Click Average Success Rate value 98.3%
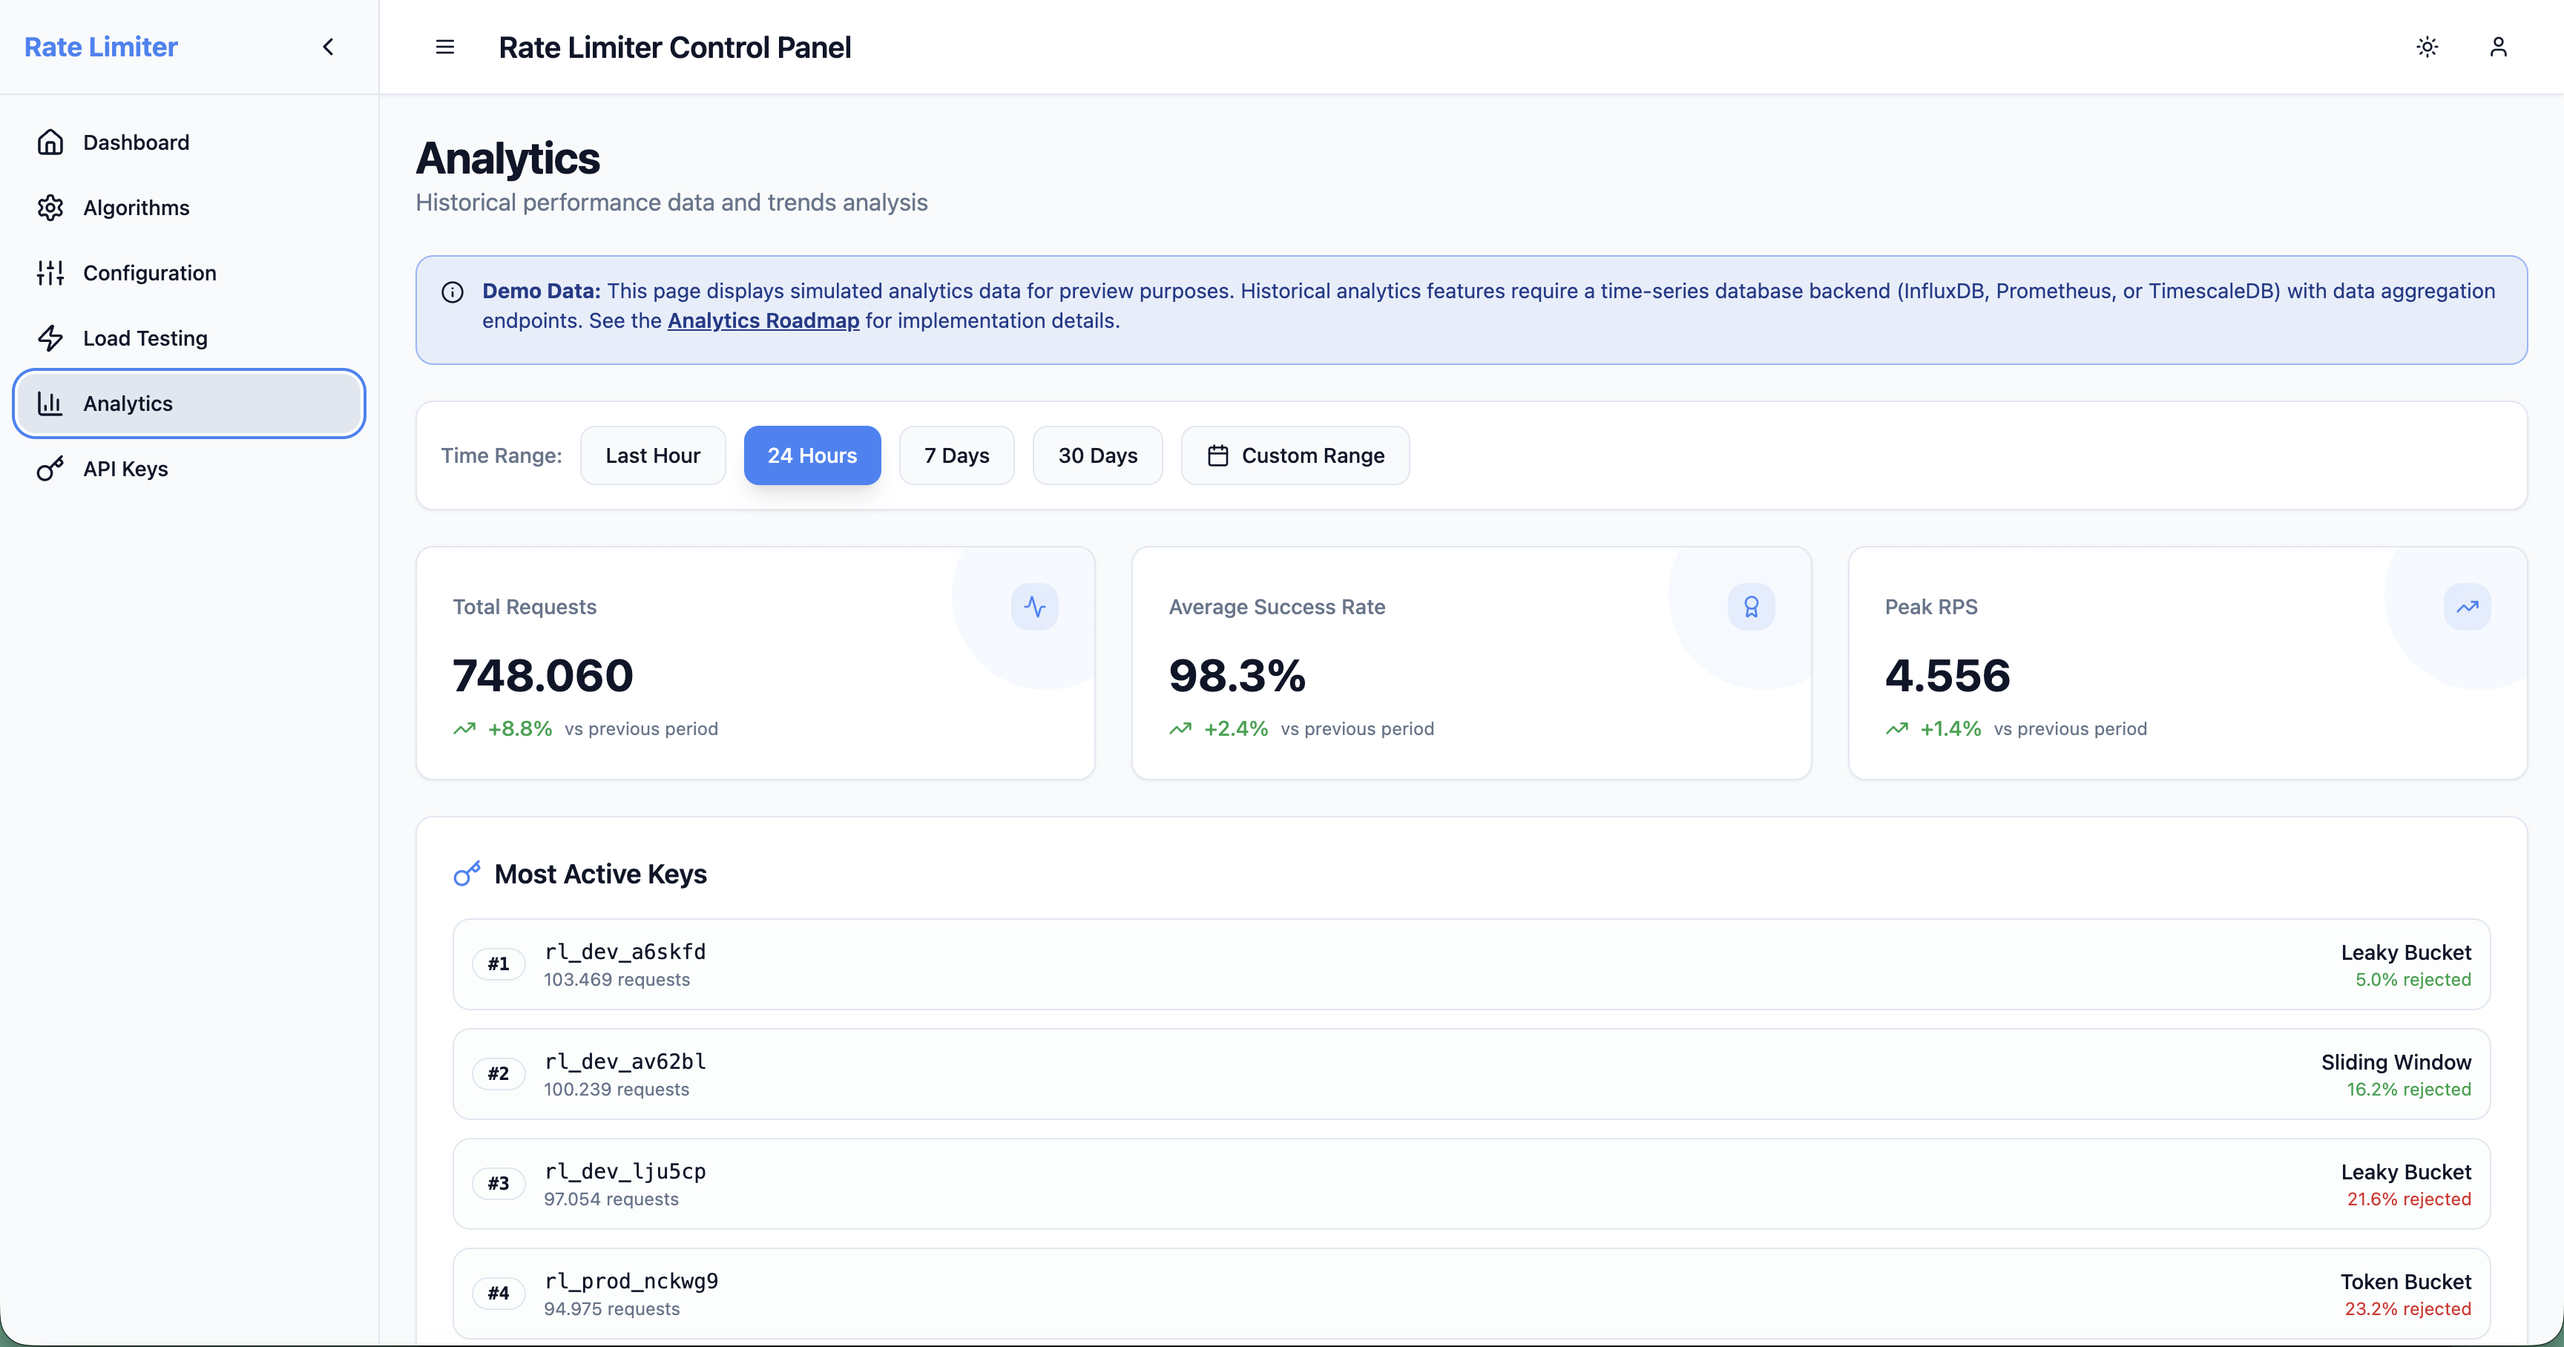The height and width of the screenshot is (1347, 2564). [x=1237, y=676]
